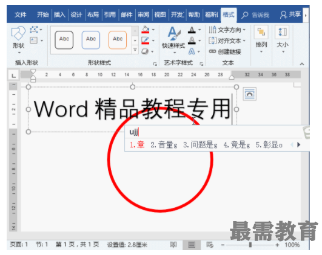Viewport: 322px width, 255px height.
Task: Choose IME candidate 2 音量
Action: [x=164, y=144]
